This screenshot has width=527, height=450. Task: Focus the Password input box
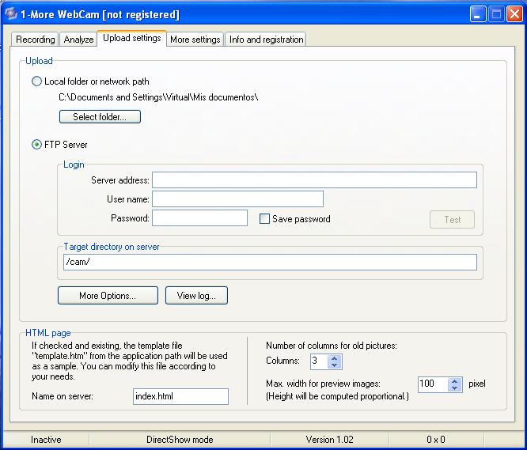coord(199,218)
